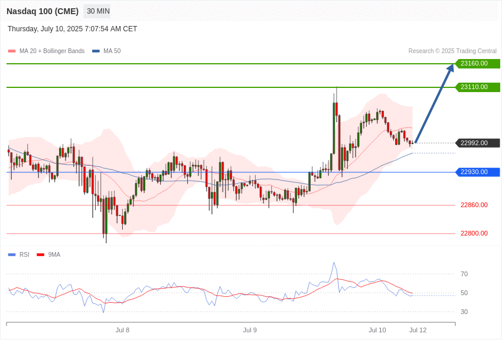Click the blue RSI legend swatch
The image size is (502, 340).
[x=12, y=254]
